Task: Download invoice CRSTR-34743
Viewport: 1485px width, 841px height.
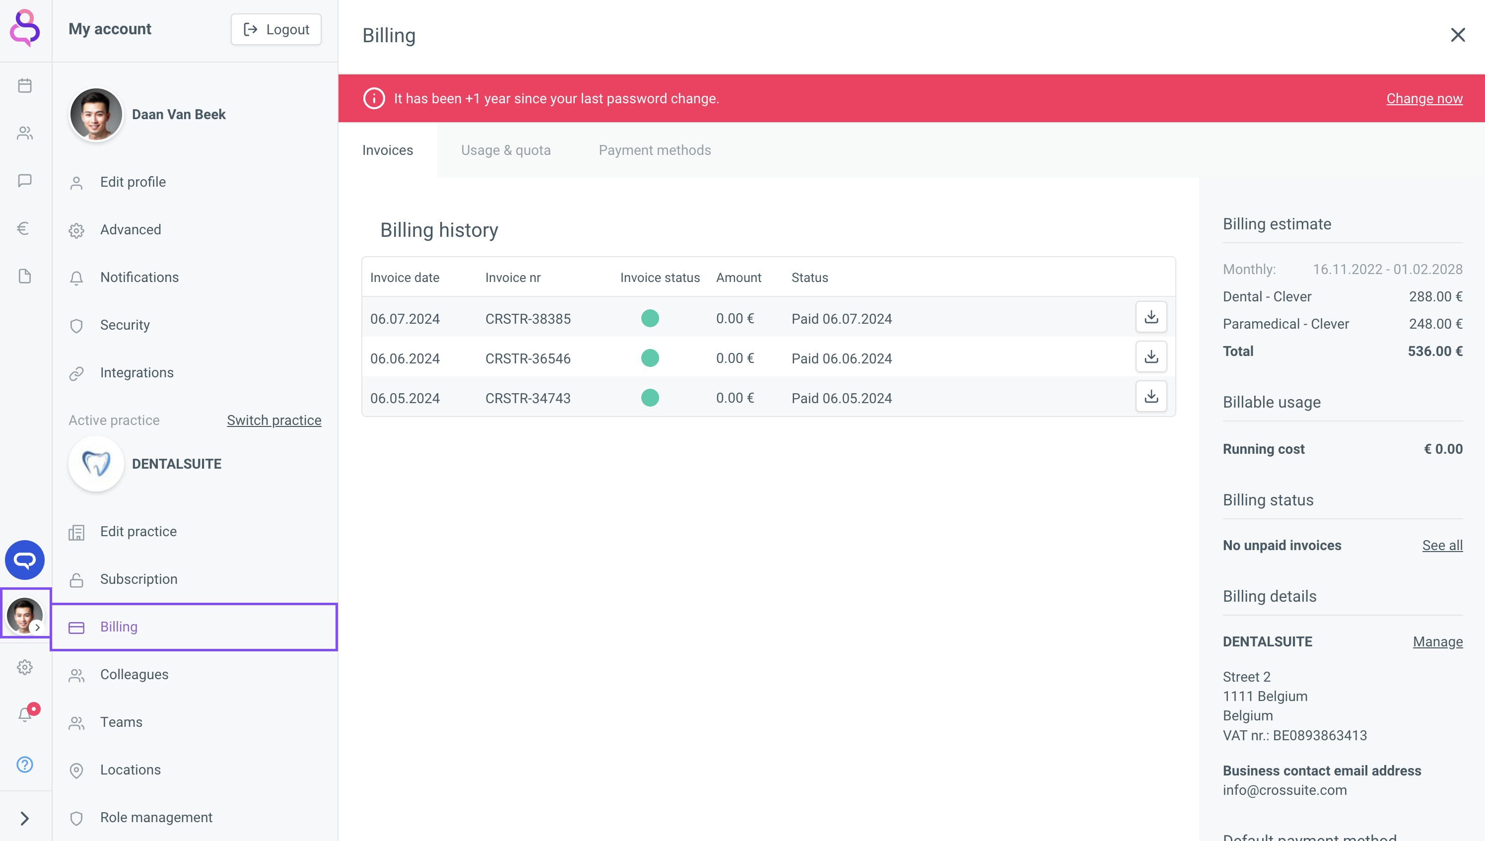Action: click(x=1150, y=397)
